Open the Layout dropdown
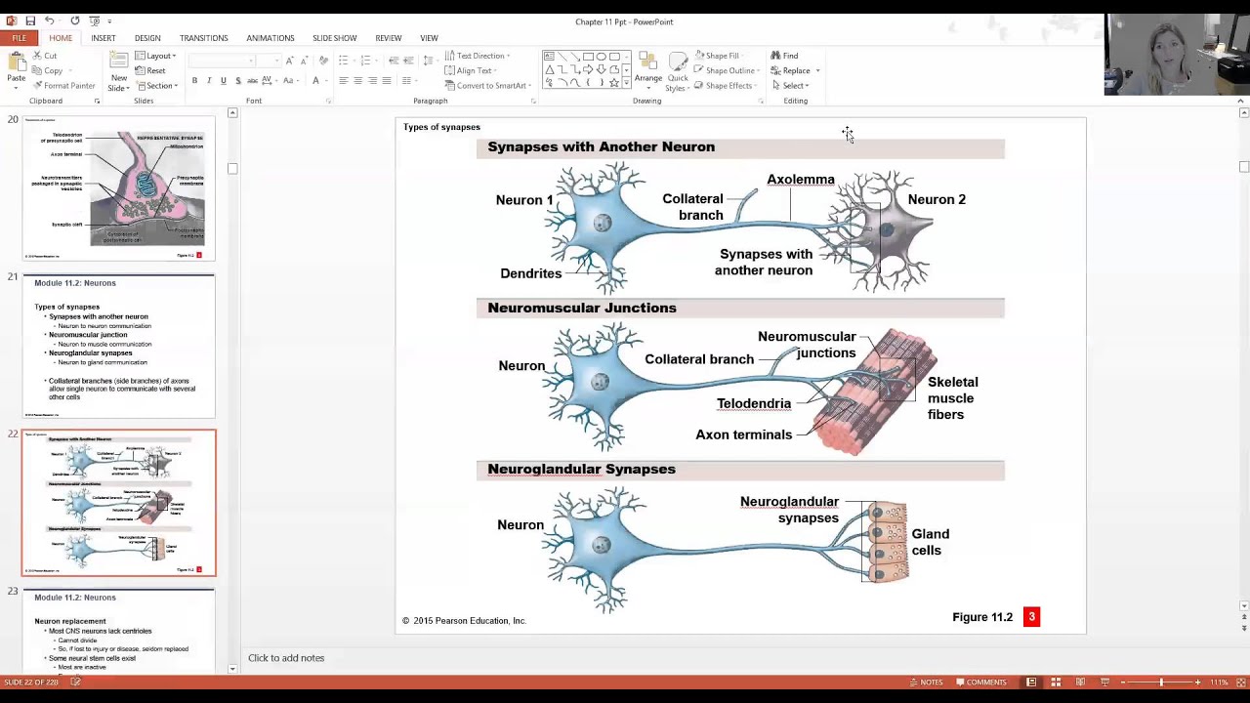The image size is (1250, 703). click(x=156, y=56)
